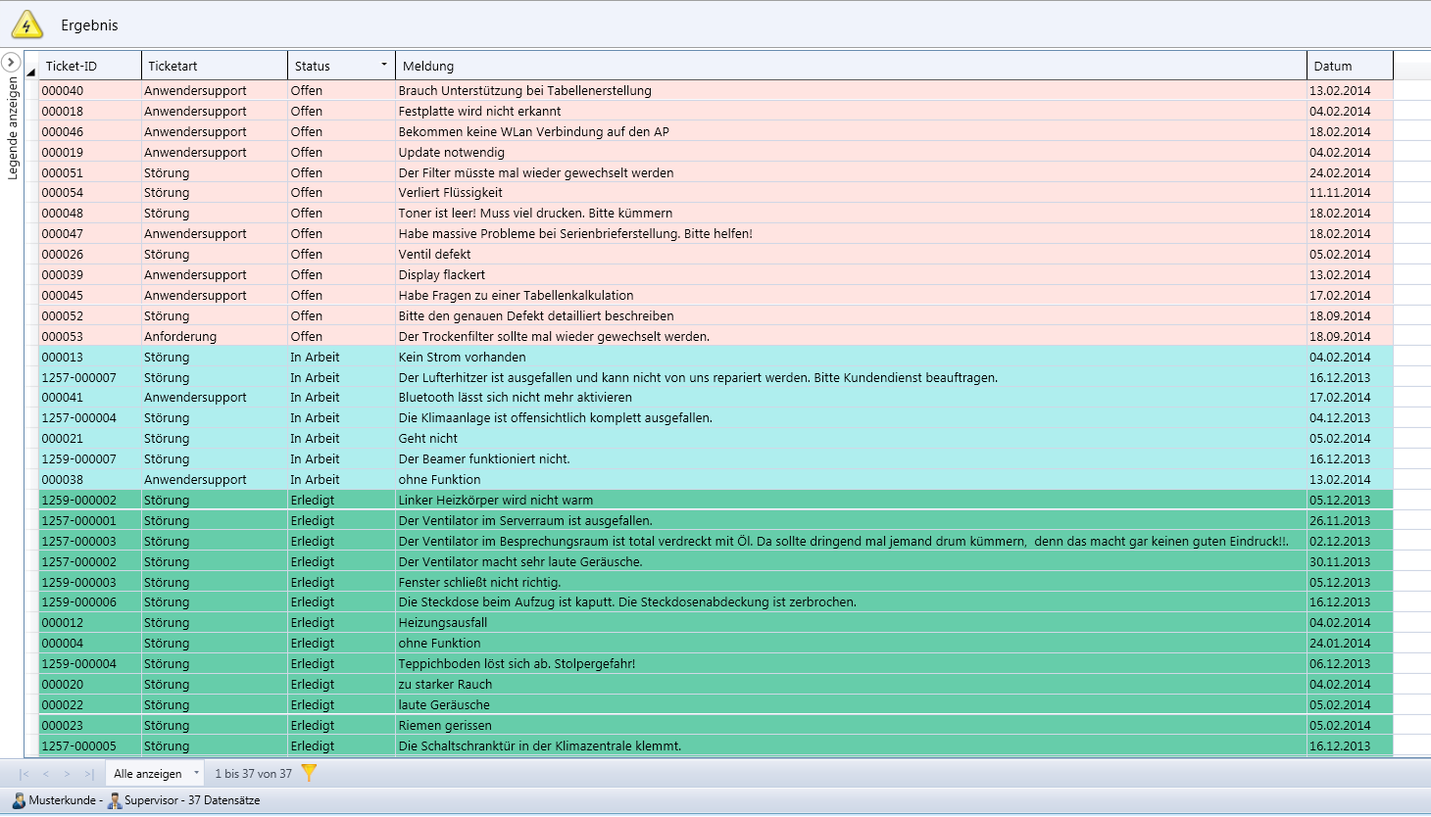The image size is (1431, 817).
Task: Select ticket 000047 ID cell
Action: [x=90, y=233]
